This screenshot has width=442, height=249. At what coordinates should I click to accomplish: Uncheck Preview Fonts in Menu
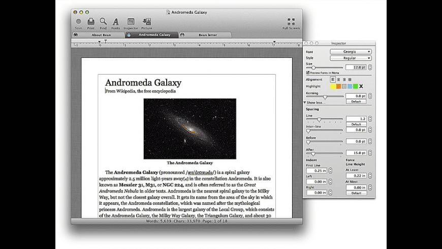(307, 73)
